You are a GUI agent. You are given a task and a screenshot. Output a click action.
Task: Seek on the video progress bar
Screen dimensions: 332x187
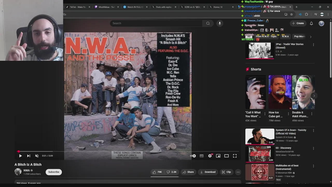(x=128, y=151)
